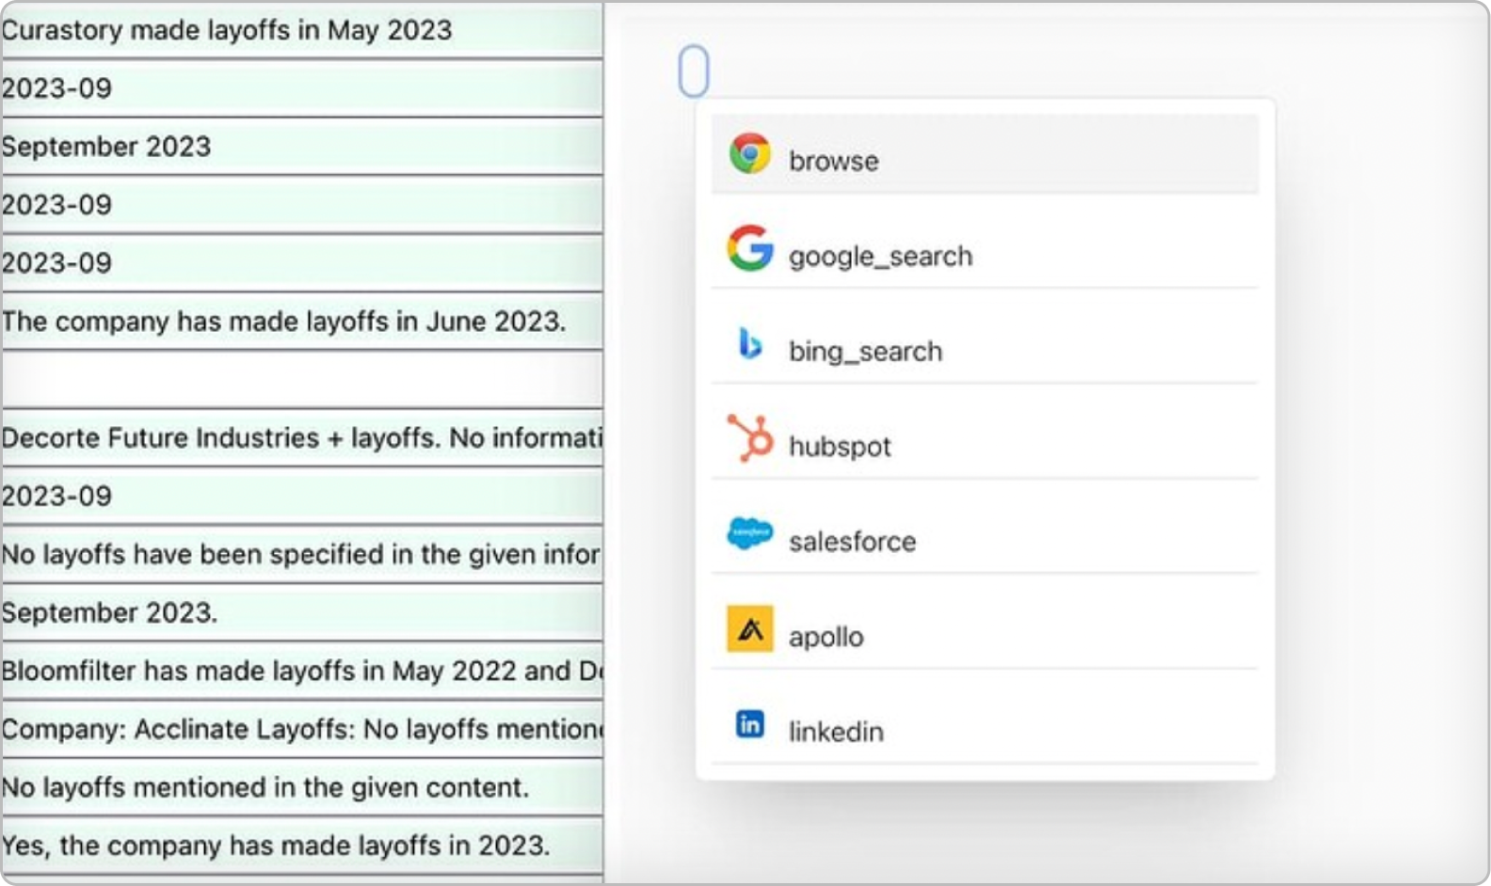The height and width of the screenshot is (886, 1491).
Task: Click the Apollo yellow logo icon
Action: (x=749, y=629)
